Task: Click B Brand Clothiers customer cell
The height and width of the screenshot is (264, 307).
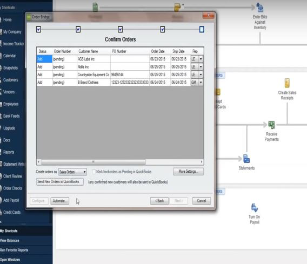Action: [x=94, y=83]
